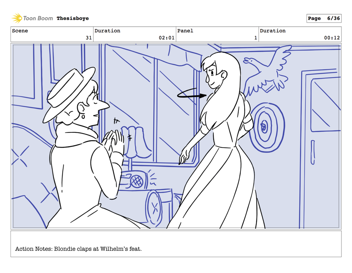
Task: Click the scene number '31'
Action: click(x=89, y=38)
